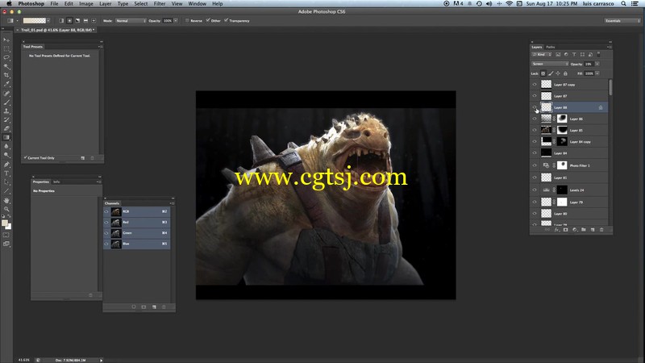645x363 pixels.
Task: Open the Window menu
Action: tap(197, 4)
